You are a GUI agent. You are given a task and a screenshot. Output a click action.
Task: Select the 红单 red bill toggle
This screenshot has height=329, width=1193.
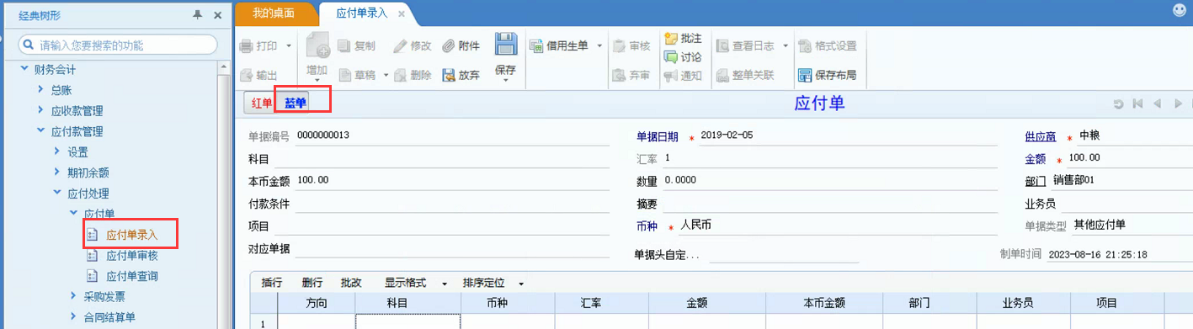tap(262, 103)
